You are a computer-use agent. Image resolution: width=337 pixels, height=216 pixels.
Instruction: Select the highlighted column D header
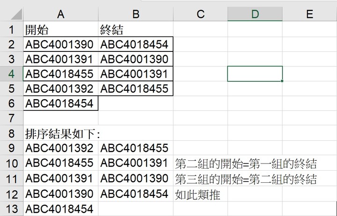pos(255,14)
